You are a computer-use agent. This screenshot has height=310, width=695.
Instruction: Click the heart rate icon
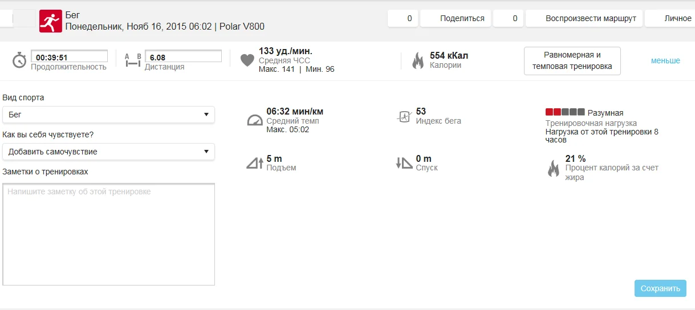pyautogui.click(x=247, y=60)
